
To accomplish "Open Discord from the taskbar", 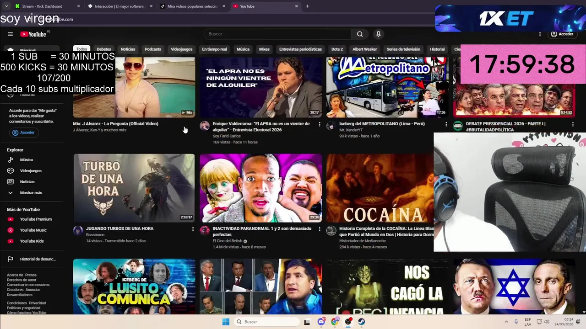I will (x=321, y=322).
